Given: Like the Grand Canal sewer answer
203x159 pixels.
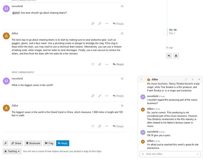Looking at the screenshot, I should pos(93,126).
